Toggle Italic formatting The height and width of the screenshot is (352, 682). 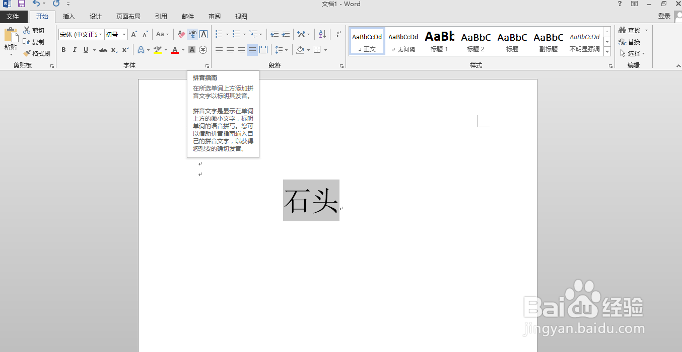point(75,50)
